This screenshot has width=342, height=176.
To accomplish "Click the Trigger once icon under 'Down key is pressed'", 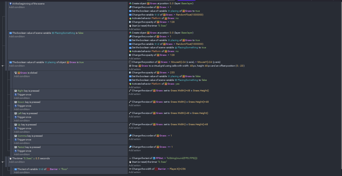I will [16, 106].
